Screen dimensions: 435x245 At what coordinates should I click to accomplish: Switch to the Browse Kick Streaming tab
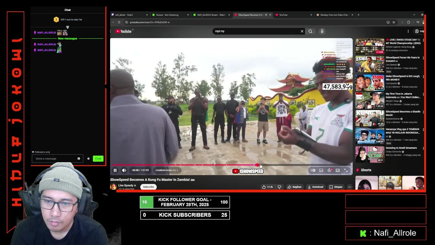(170, 15)
